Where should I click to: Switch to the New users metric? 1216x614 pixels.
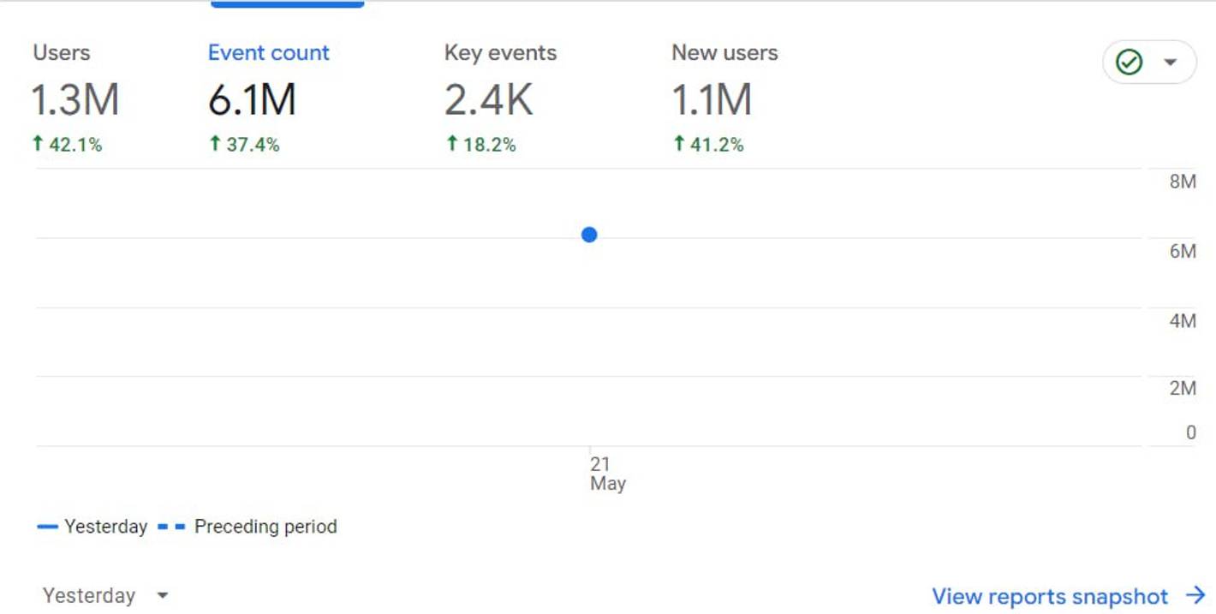coord(724,53)
